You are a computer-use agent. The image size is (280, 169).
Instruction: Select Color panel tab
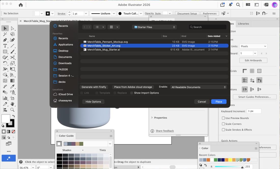[205, 148]
